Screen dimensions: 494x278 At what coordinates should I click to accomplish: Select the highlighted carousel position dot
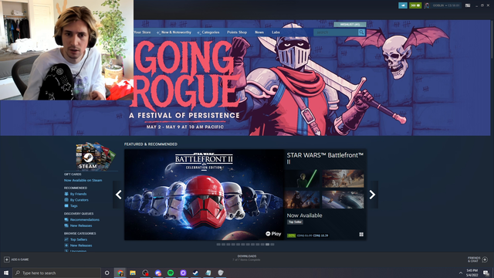[267, 244]
